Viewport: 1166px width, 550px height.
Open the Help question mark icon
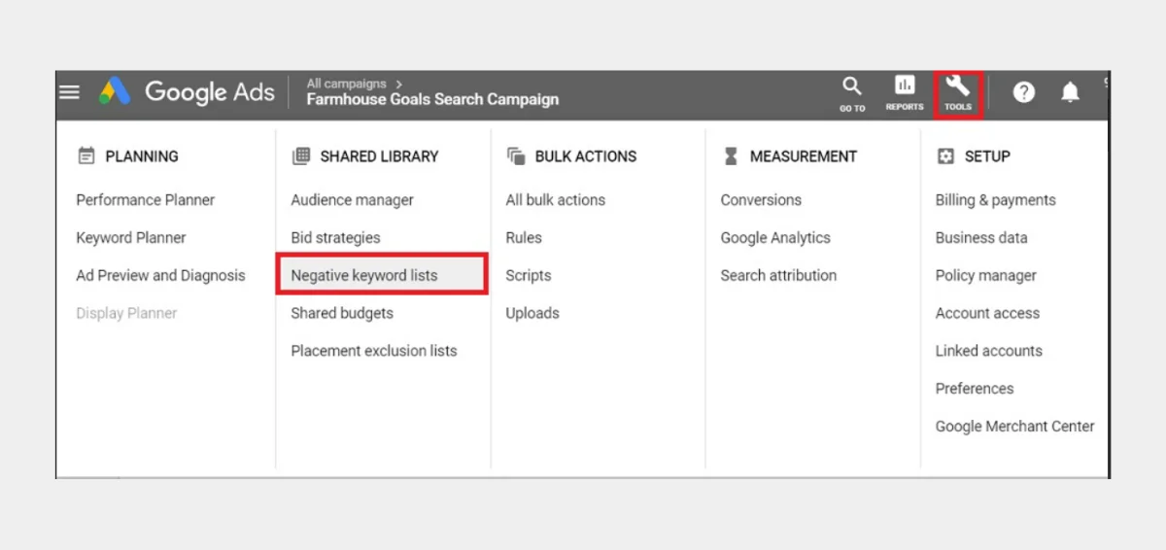coord(1024,92)
